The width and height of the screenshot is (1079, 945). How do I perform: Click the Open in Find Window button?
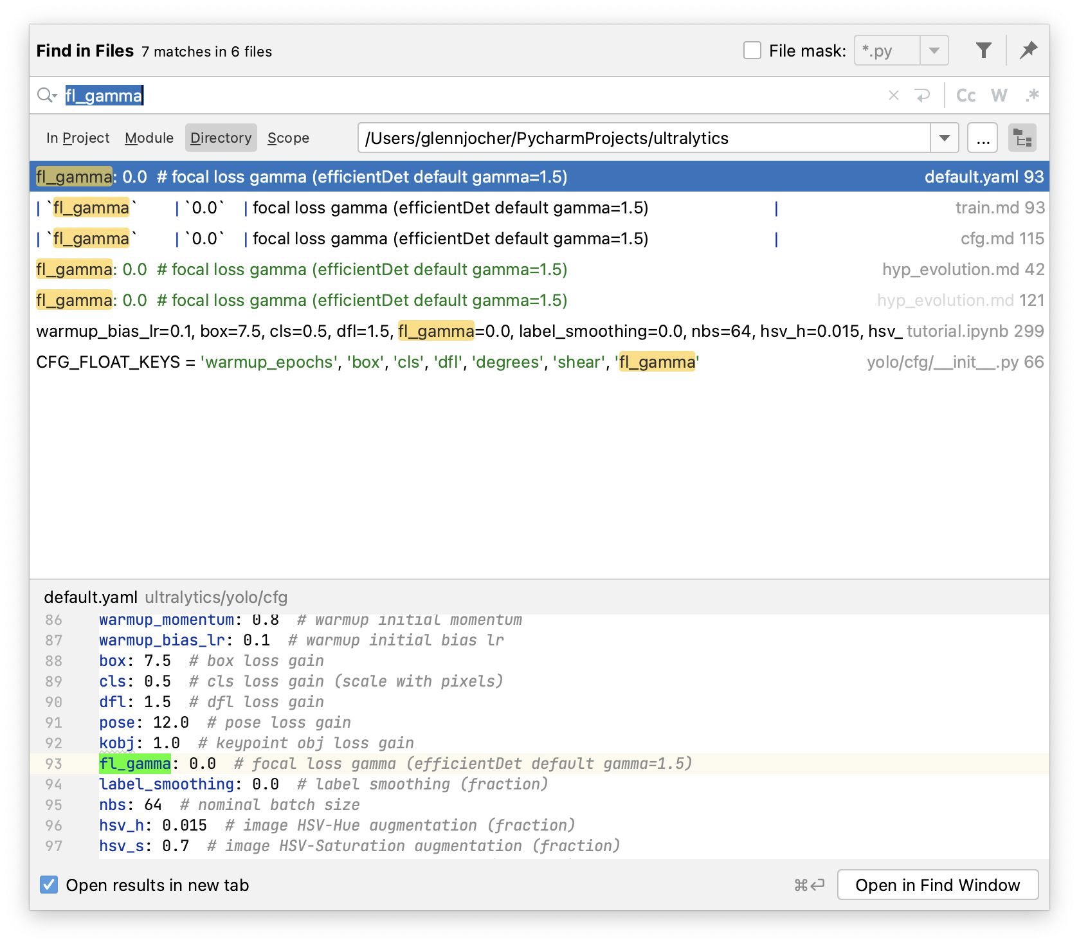(x=938, y=885)
